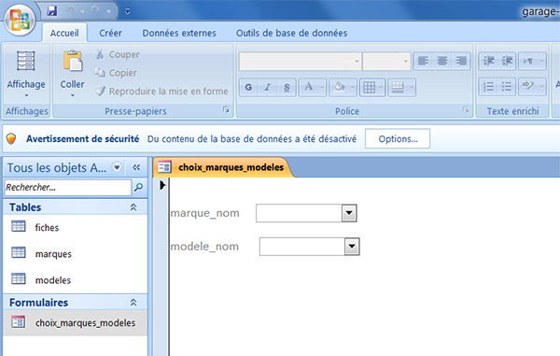
Task: Open Presse-papiers dialog launcher
Action: [226, 109]
